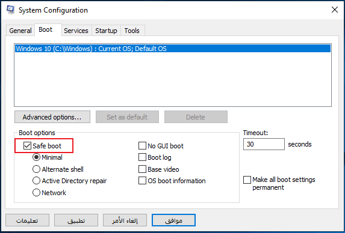The width and height of the screenshot is (345, 233).
Task: Choose the Alternate shell option
Action: click(36, 169)
